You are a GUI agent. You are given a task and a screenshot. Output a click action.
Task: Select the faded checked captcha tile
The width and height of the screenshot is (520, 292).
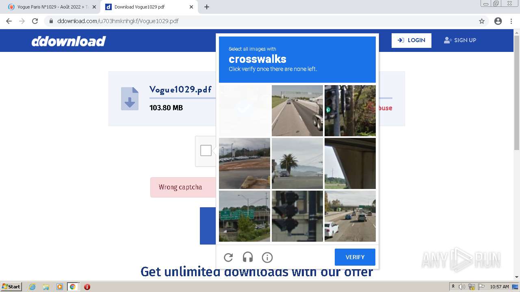245,111
